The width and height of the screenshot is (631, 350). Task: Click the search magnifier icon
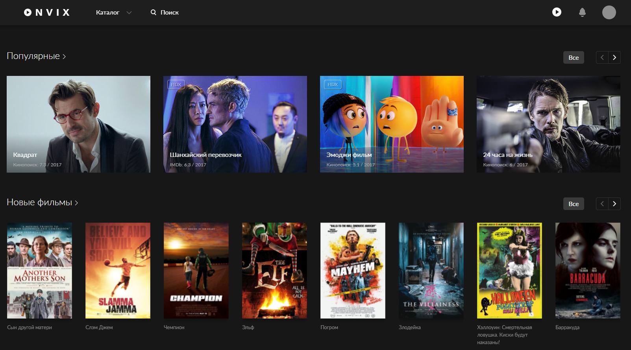[x=153, y=13]
